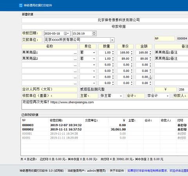The image size is (188, 176).
Task: Adjust the unit price spinner showing 169.00
Action: pos(132,53)
